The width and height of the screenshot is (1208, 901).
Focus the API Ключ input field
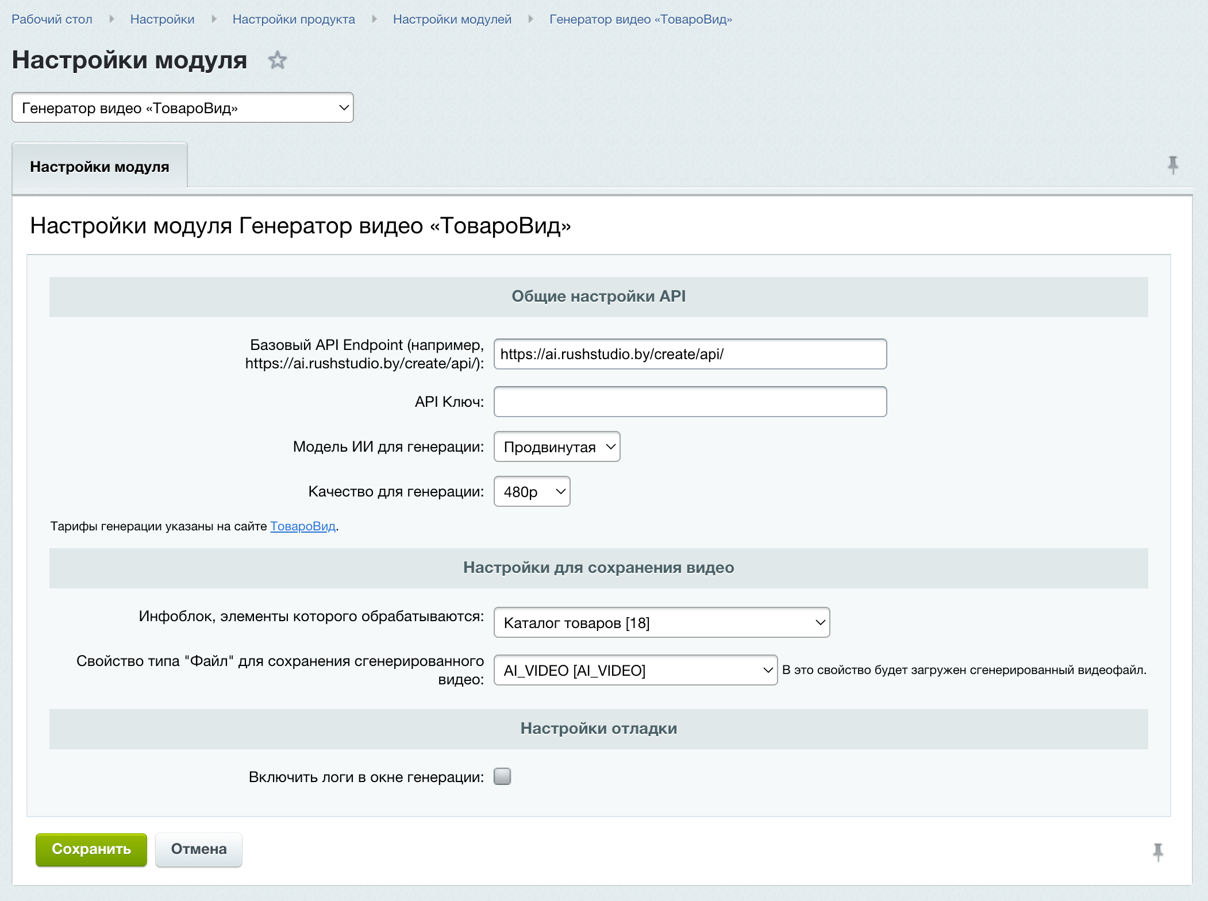click(690, 402)
